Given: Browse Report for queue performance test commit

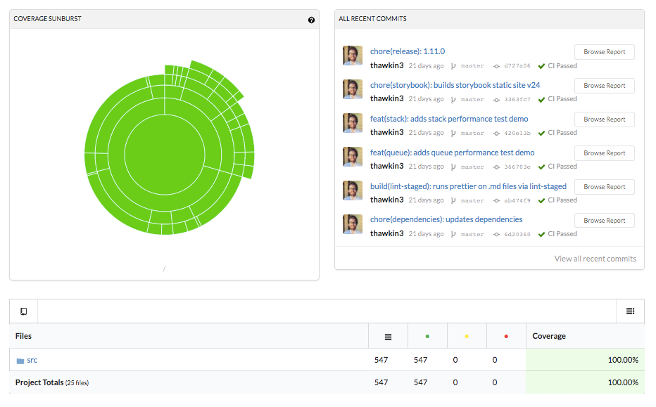Looking at the screenshot, I should (x=604, y=153).
